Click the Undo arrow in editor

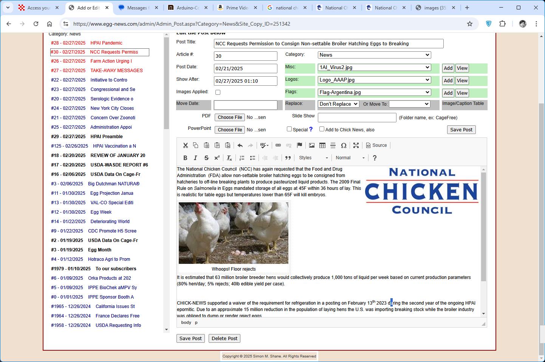[240, 145]
